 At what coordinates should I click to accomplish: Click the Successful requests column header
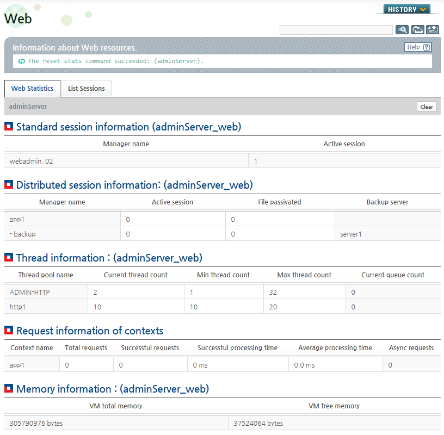150,347
